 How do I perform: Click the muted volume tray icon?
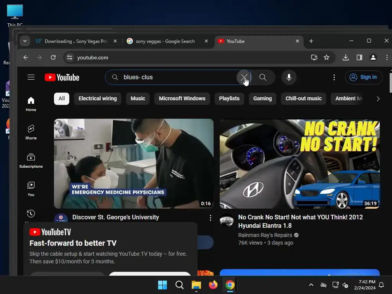[345, 285]
